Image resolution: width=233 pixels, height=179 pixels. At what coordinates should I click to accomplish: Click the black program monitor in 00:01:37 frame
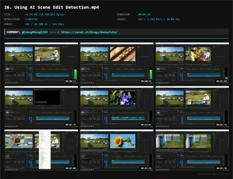point(47,98)
